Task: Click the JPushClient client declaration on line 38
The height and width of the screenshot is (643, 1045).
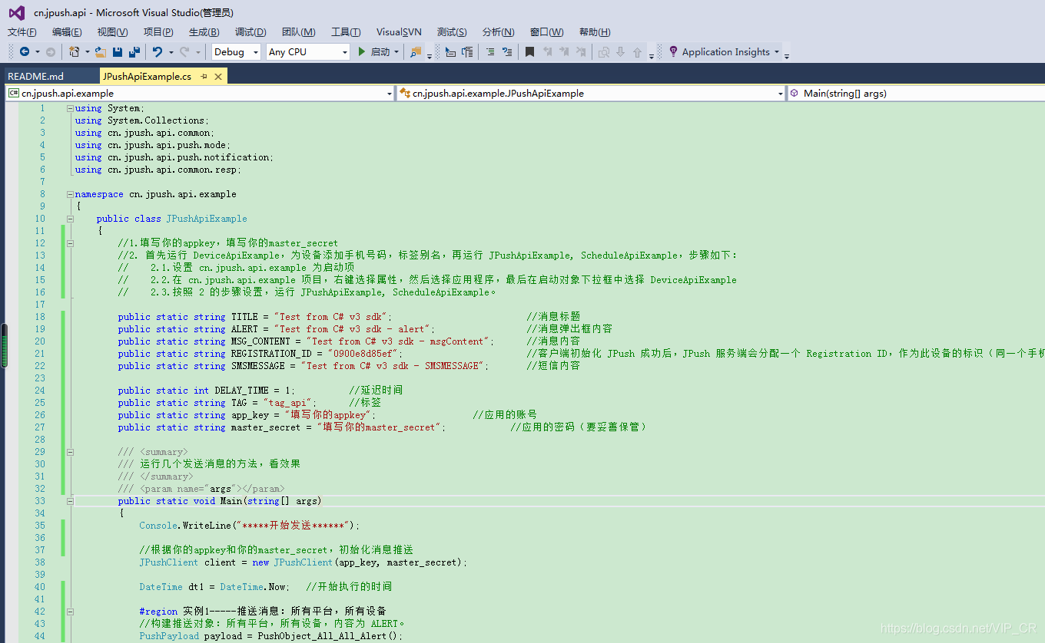Action: pyautogui.click(x=303, y=562)
